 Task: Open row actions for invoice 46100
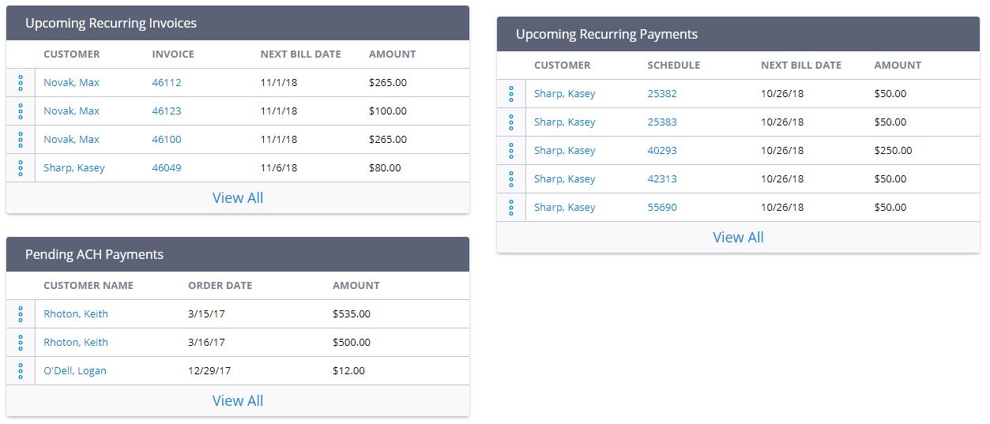click(x=21, y=140)
